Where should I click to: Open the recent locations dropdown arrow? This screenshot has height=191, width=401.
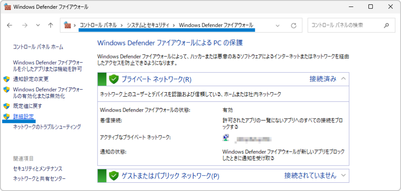(x=38, y=25)
